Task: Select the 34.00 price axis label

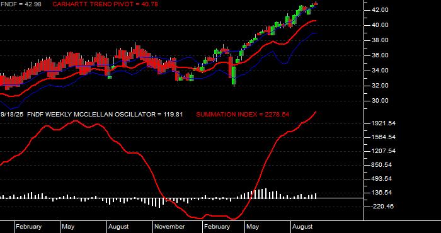Action: pos(381,71)
